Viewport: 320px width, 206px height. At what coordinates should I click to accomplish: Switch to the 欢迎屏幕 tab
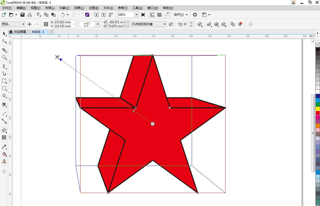coord(20,32)
